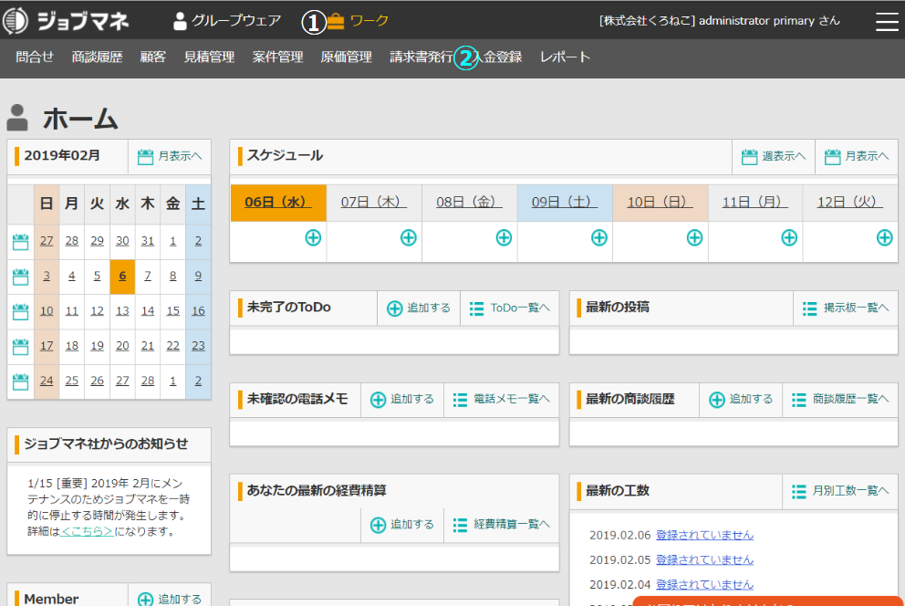Open the 06日(水) schedule header link
The width and height of the screenshot is (905, 606).
(x=278, y=202)
